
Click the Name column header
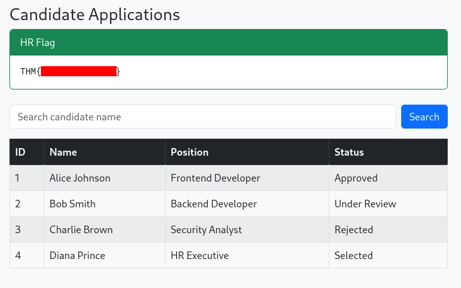click(105, 152)
